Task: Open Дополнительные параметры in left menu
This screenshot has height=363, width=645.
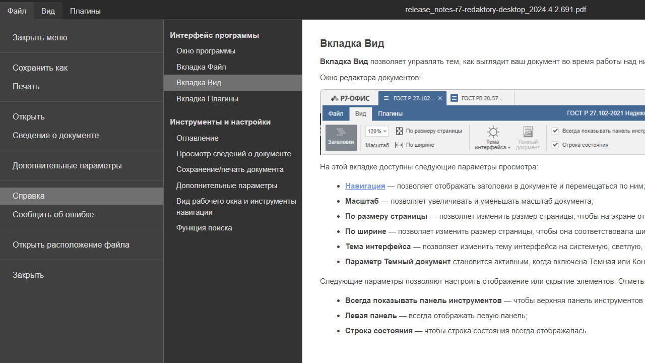Action: 82,165
